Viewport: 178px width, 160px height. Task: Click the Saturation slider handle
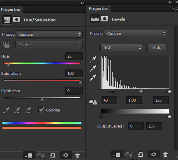(80, 82)
